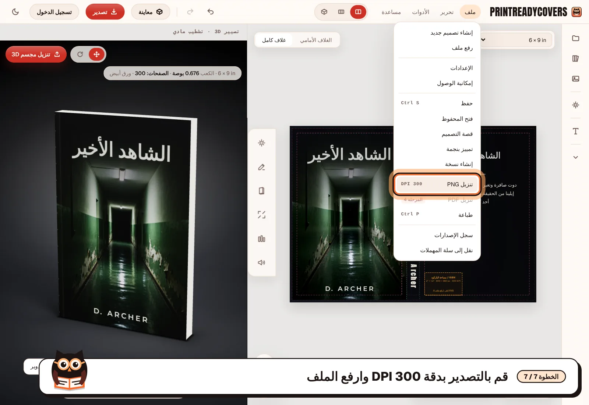The height and width of the screenshot is (405, 589).
Task: Open the ملف menu
Action: (x=470, y=12)
